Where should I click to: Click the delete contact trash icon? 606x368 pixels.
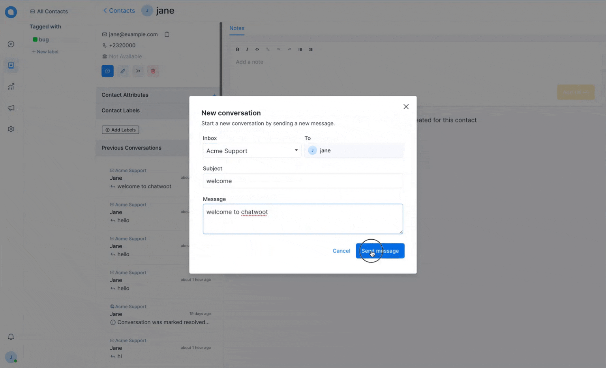(x=153, y=71)
